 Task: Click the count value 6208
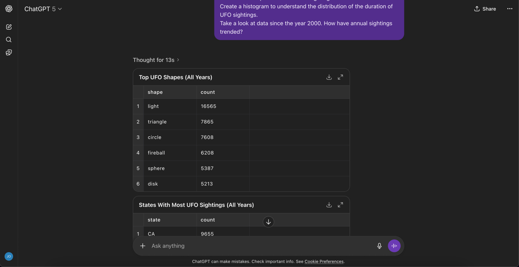point(207,153)
